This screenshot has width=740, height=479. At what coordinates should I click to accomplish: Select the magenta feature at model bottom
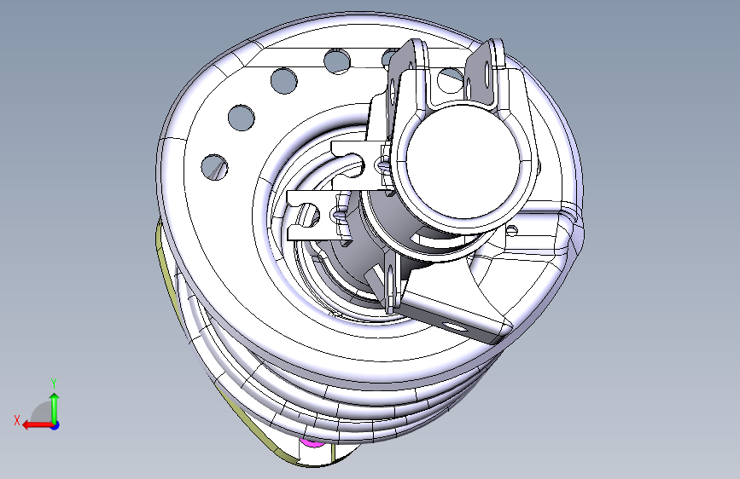312,442
